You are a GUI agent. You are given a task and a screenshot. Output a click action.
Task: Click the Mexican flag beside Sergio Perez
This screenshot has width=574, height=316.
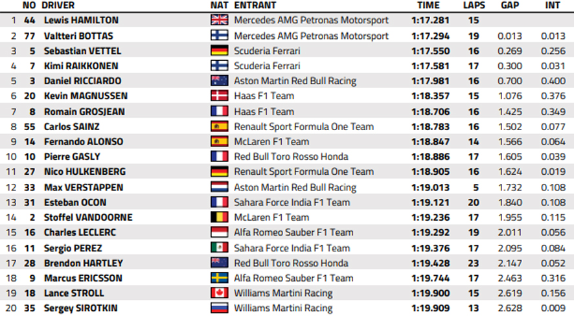tap(220, 247)
